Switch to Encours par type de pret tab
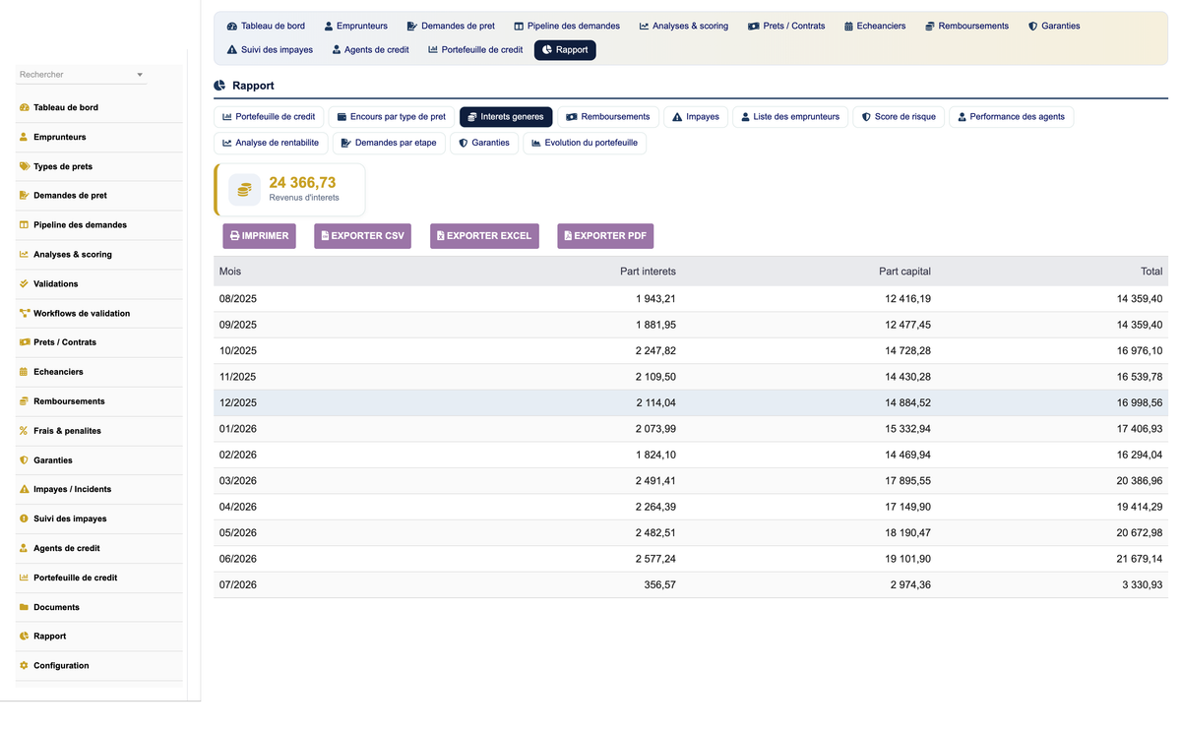Image resolution: width=1181 pixels, height=731 pixels. tap(392, 117)
